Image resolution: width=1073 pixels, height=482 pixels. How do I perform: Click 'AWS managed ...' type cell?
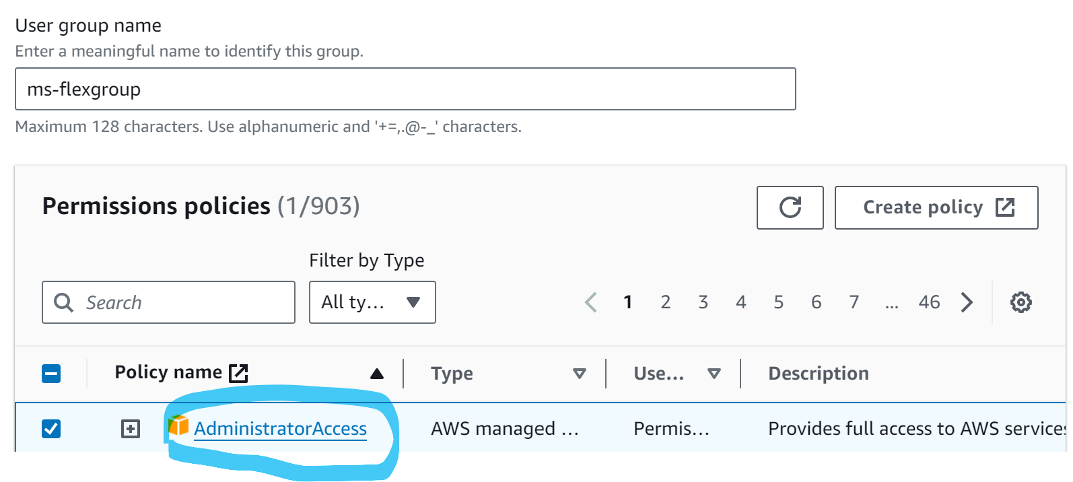tap(505, 429)
